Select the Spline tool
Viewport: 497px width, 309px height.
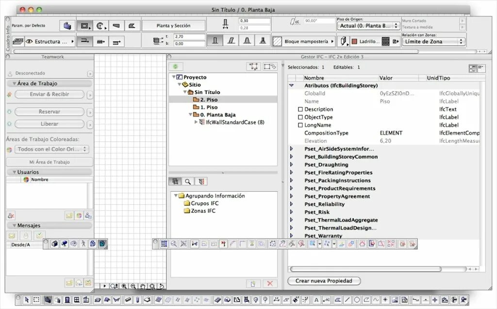[x=376, y=299]
